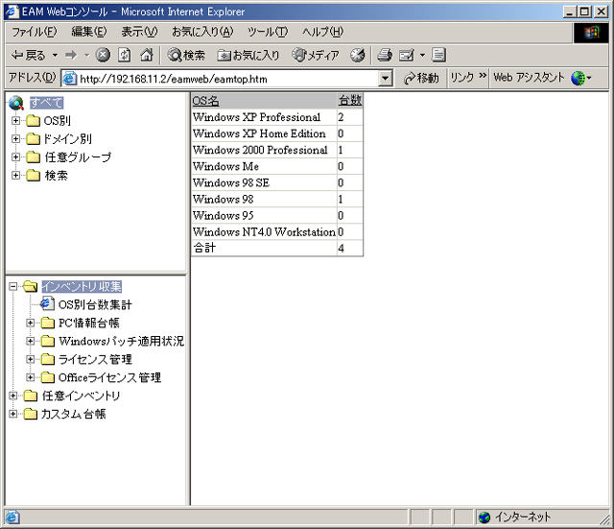This screenshot has height=529, width=614.
Task: Open the 編集(E) menu
Action: coord(89,32)
